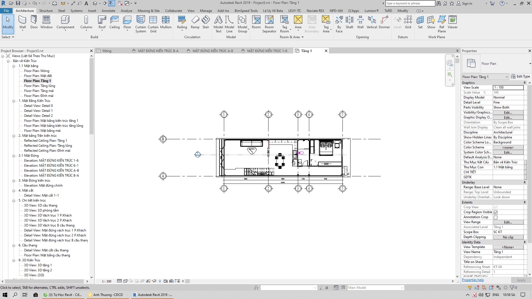Select the Ceiling tool
The image size is (532, 299).
(x=114, y=22)
